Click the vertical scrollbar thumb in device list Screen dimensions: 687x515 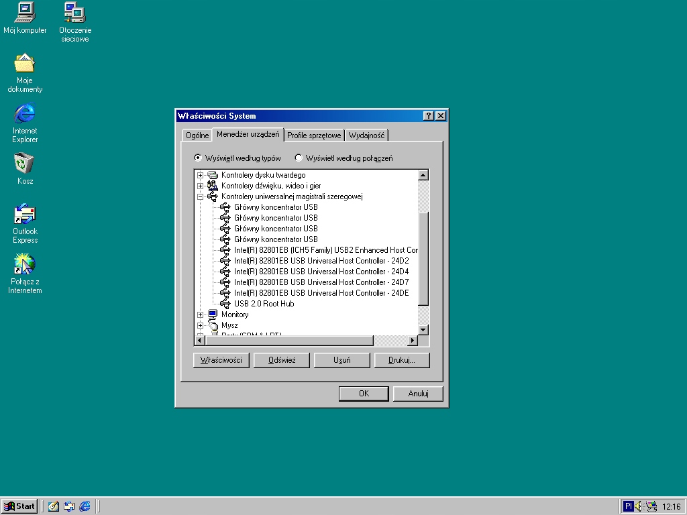click(x=423, y=258)
